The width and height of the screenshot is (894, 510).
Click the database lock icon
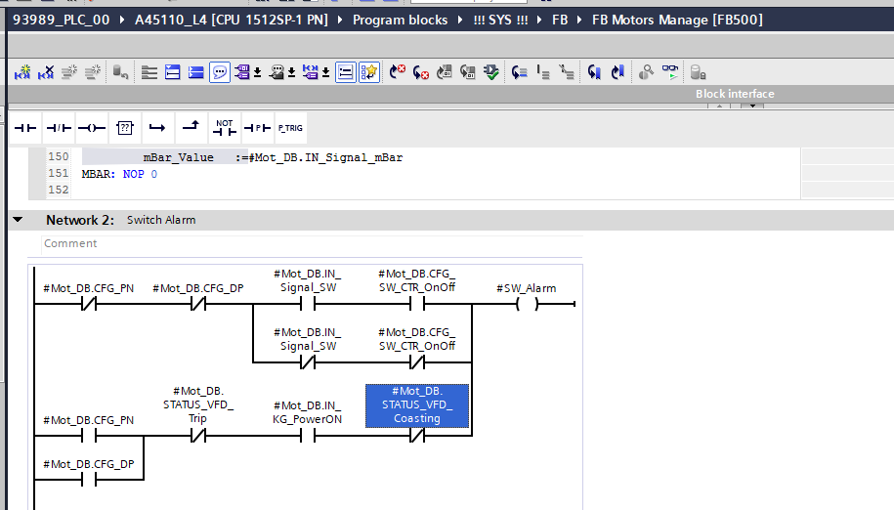tap(698, 72)
